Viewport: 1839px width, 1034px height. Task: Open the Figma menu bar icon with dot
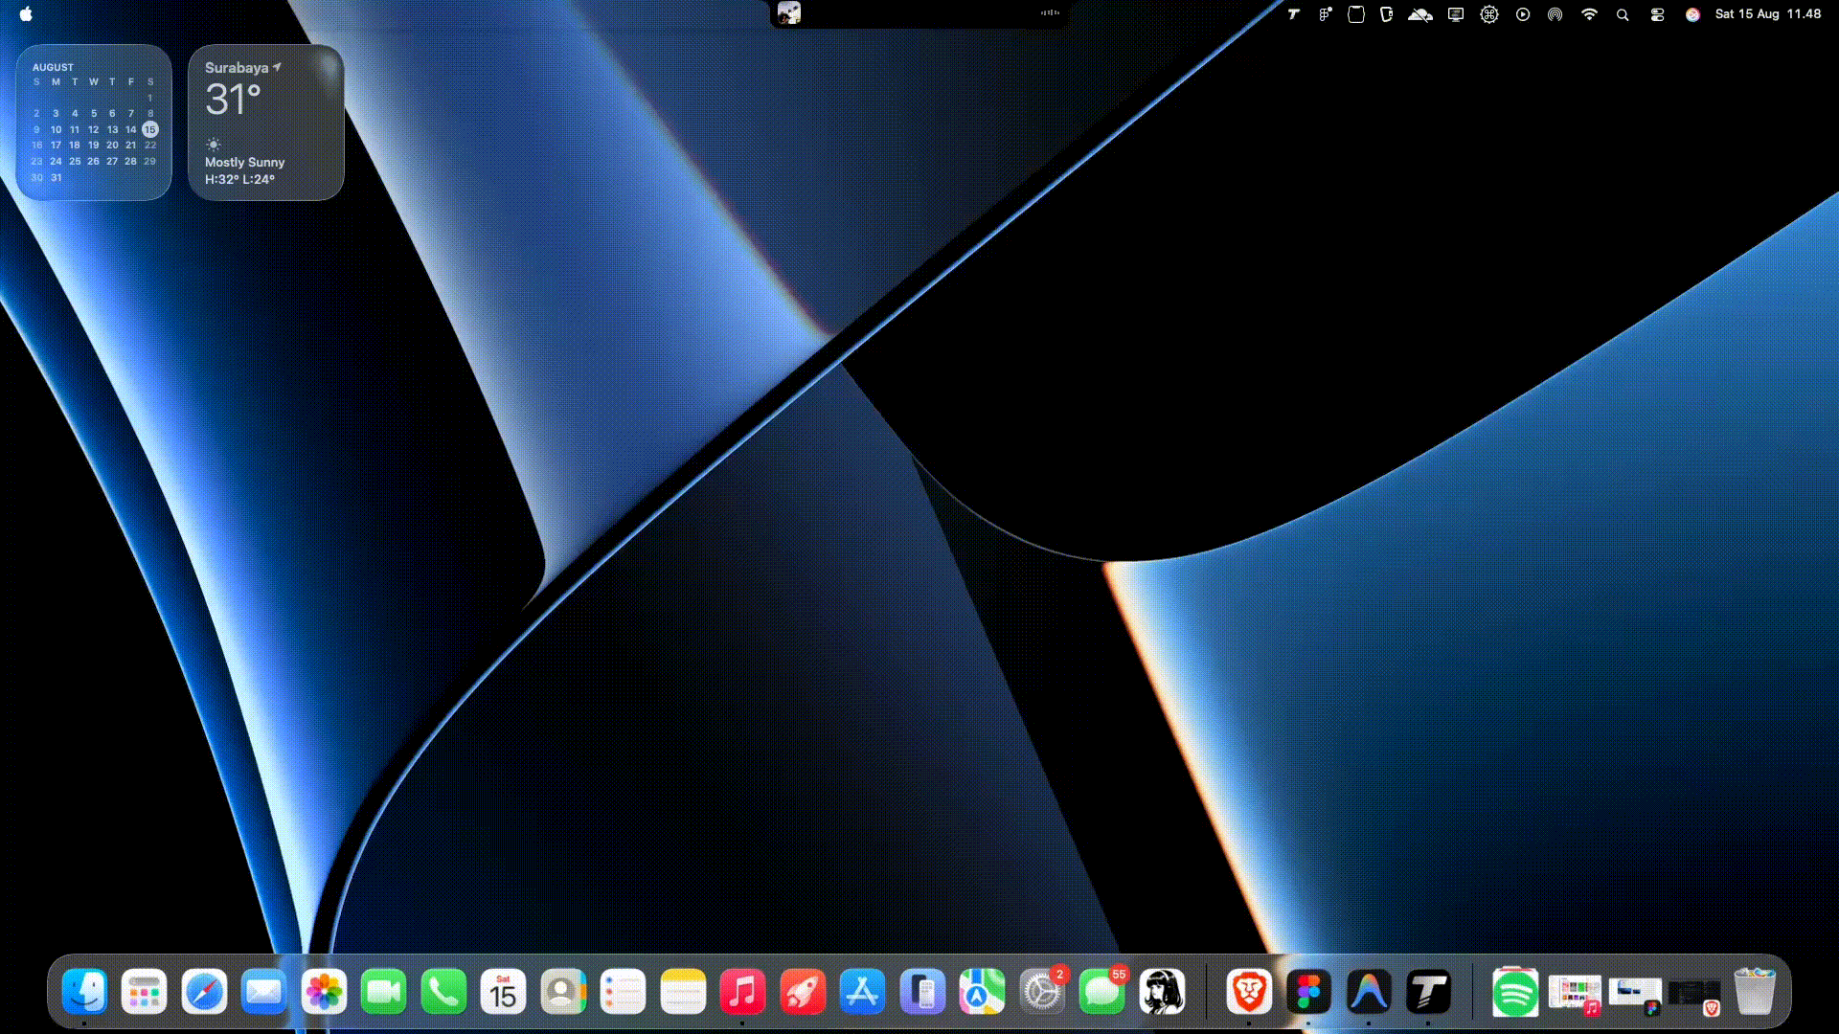coord(1326,14)
